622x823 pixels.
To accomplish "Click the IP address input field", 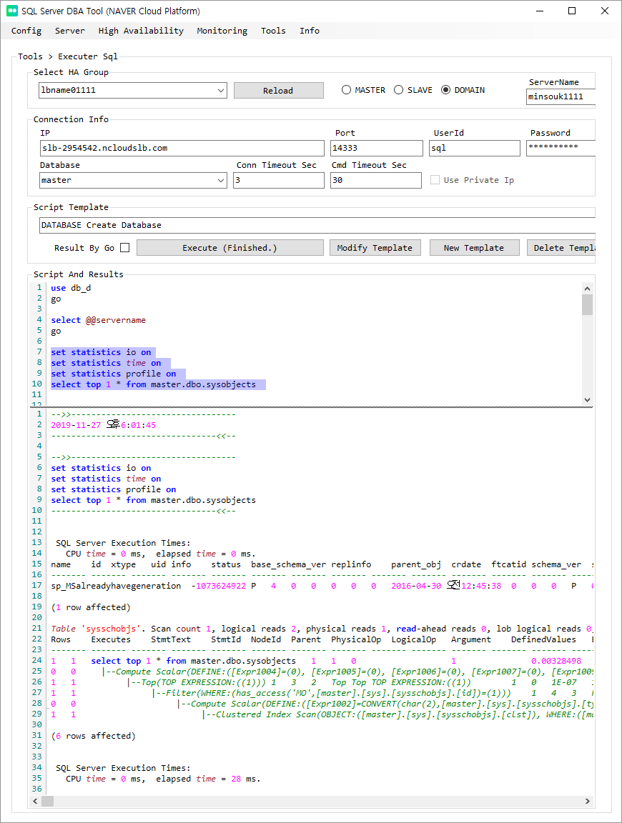I will (182, 148).
